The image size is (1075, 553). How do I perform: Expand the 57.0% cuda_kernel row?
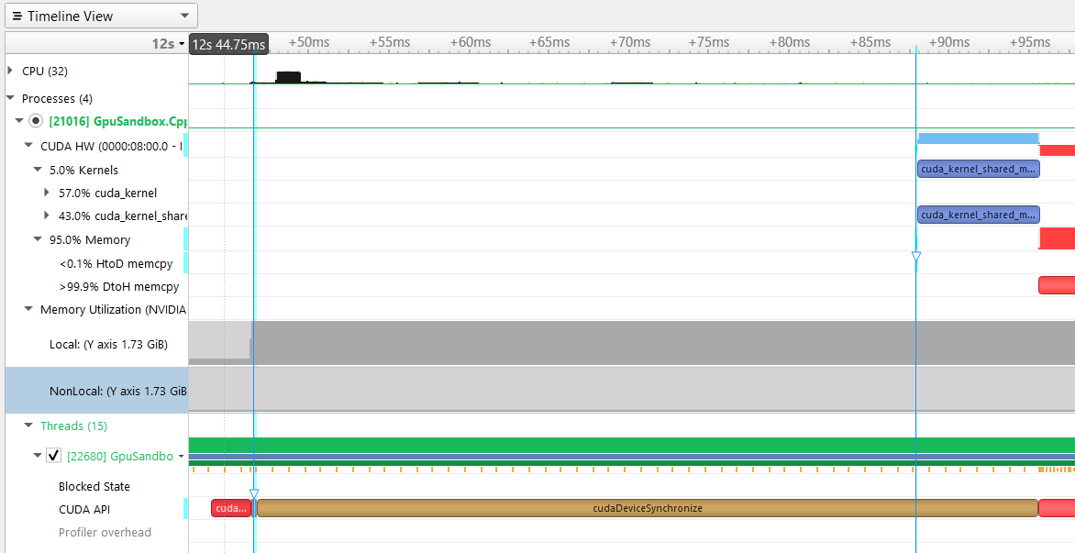(x=47, y=193)
